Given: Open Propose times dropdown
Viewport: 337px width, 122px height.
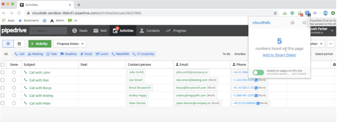Looking at the screenshot, I should click(70, 44).
